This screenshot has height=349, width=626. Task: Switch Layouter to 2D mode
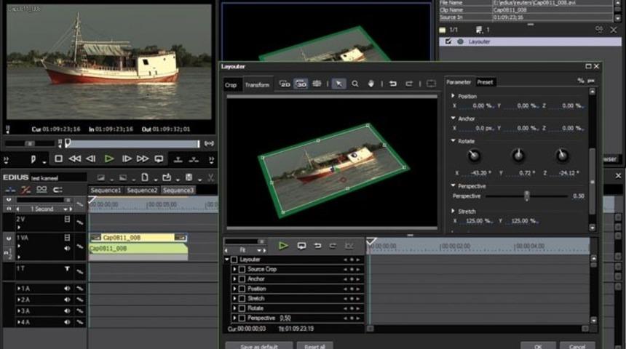click(x=285, y=84)
